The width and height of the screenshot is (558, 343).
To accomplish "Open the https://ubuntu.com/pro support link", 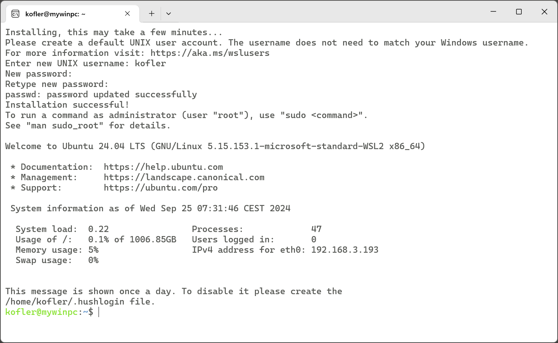I will coord(161,188).
